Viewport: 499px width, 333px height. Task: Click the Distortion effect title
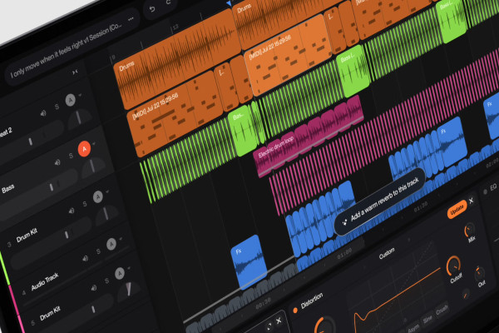[x=312, y=301]
